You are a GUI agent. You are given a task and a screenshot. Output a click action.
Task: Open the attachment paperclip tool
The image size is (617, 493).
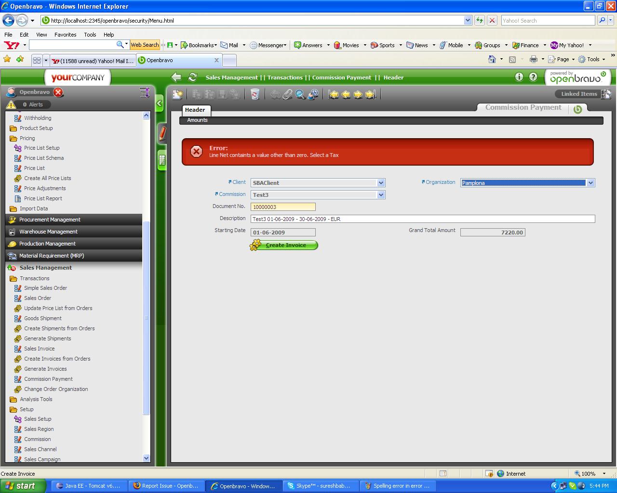(x=288, y=94)
